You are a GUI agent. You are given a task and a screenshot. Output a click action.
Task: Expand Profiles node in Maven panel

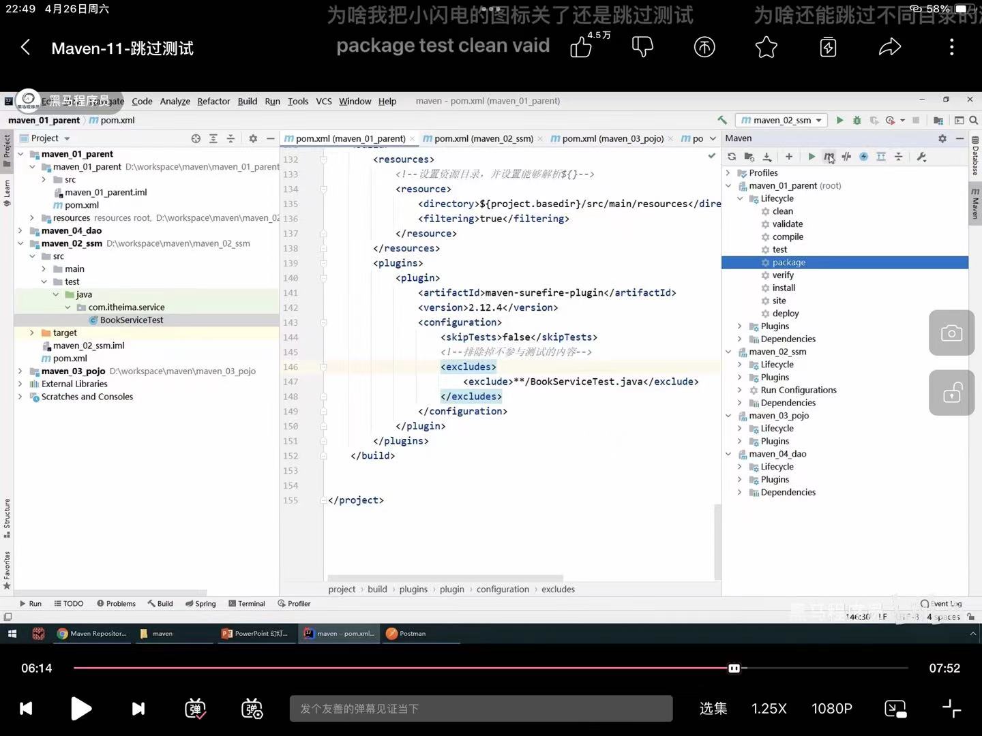728,173
